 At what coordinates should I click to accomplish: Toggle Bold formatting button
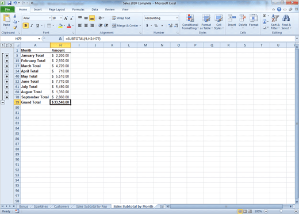click(26, 25)
